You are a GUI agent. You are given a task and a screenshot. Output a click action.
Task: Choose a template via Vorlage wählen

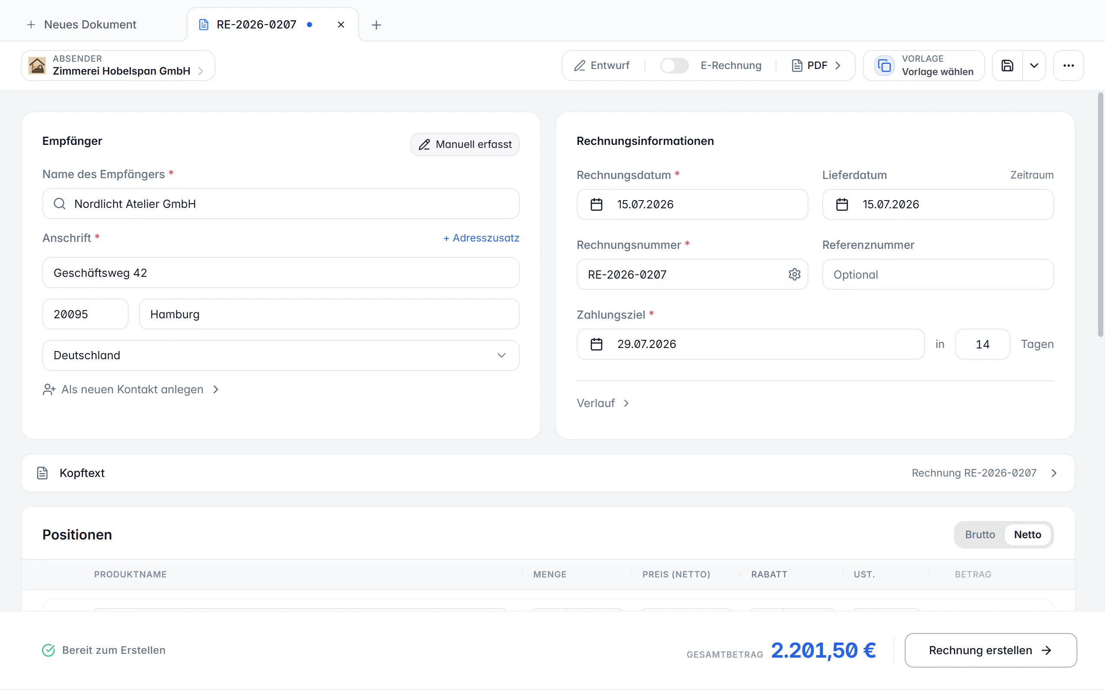click(x=923, y=66)
